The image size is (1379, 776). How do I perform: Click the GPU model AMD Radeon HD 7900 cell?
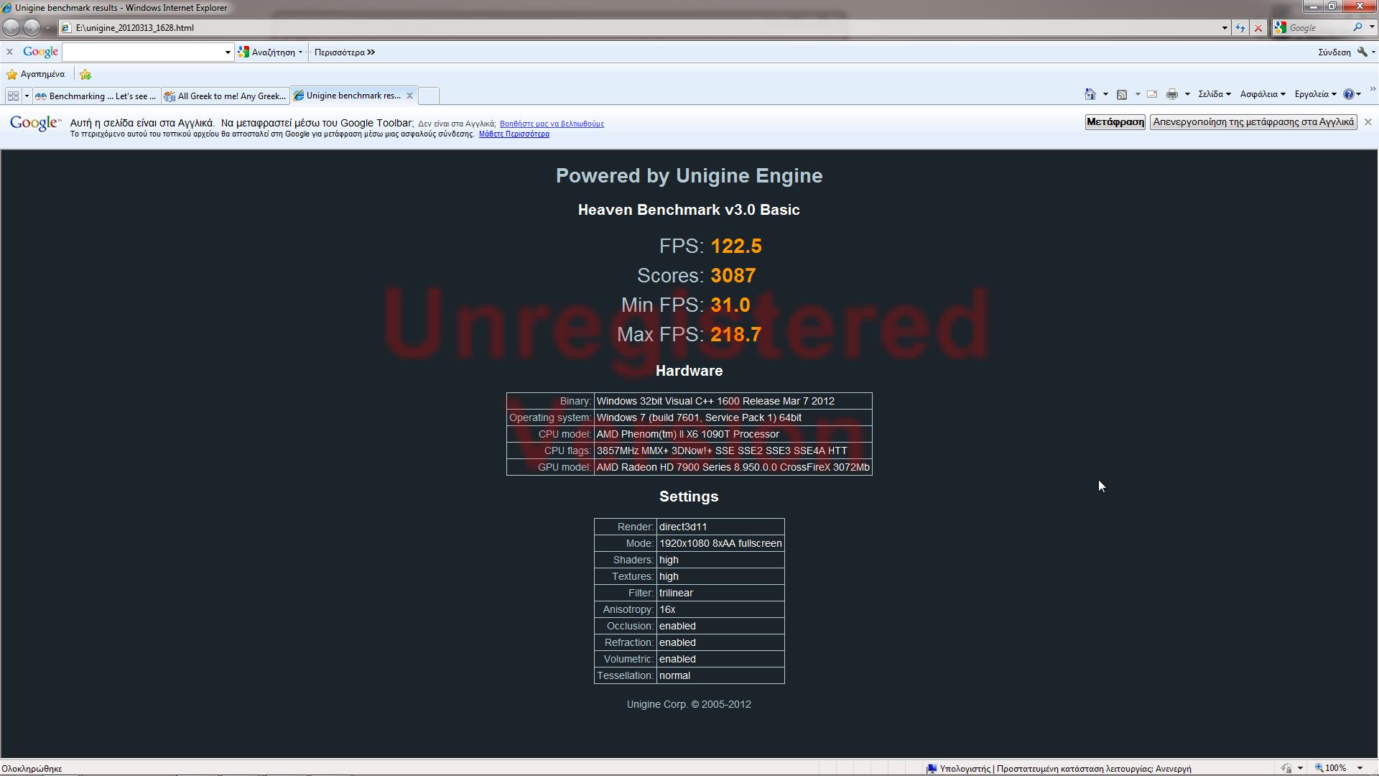pyautogui.click(x=733, y=467)
